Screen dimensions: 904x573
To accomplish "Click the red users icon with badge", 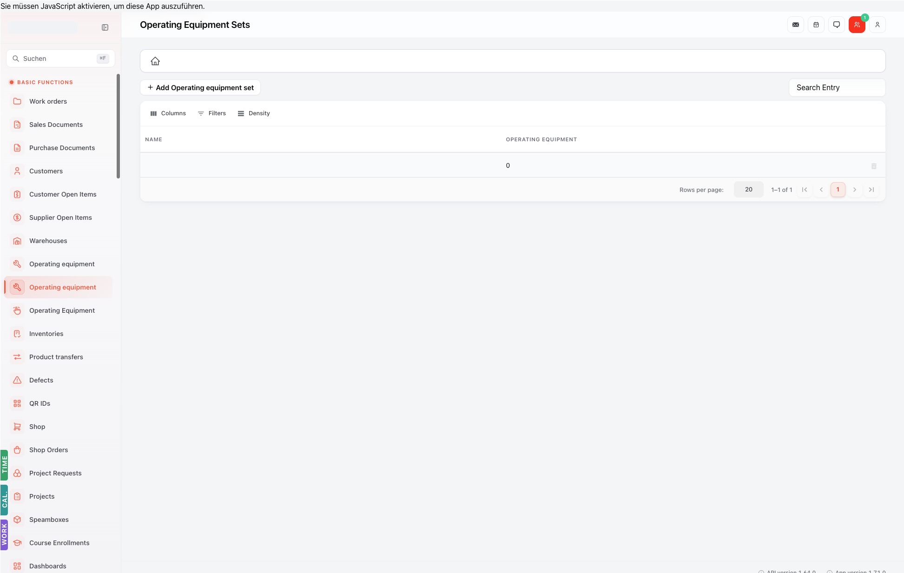I will tap(857, 25).
